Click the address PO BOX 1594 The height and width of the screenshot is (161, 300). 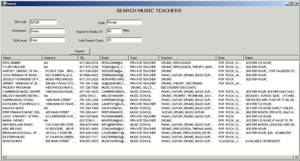[60, 71]
